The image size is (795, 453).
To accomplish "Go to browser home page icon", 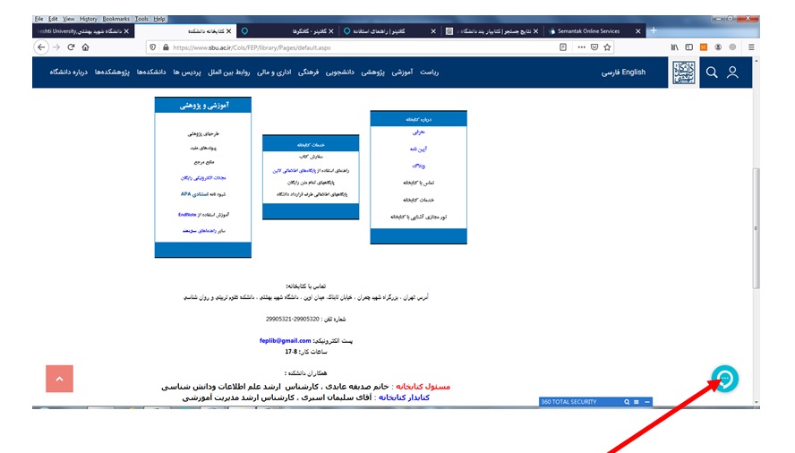I will (86, 47).
